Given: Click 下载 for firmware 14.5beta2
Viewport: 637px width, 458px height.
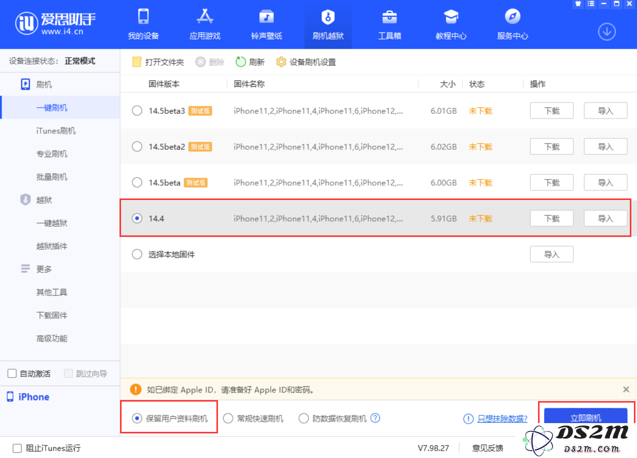Looking at the screenshot, I should pyautogui.click(x=551, y=147).
